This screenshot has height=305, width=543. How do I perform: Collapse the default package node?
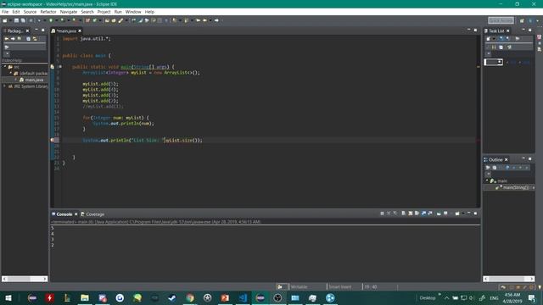point(11,74)
